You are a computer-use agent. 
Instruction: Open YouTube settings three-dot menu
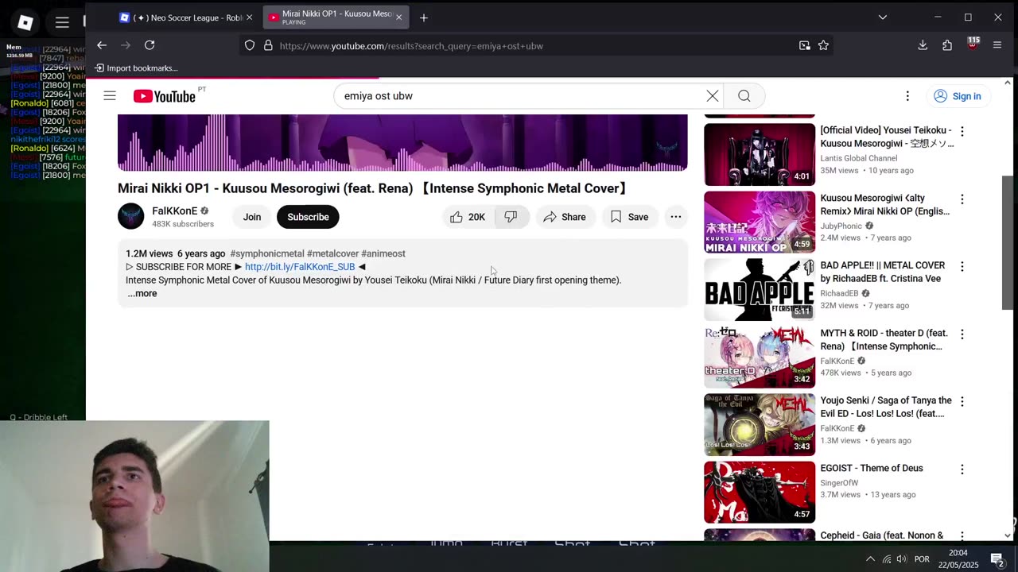(x=907, y=96)
